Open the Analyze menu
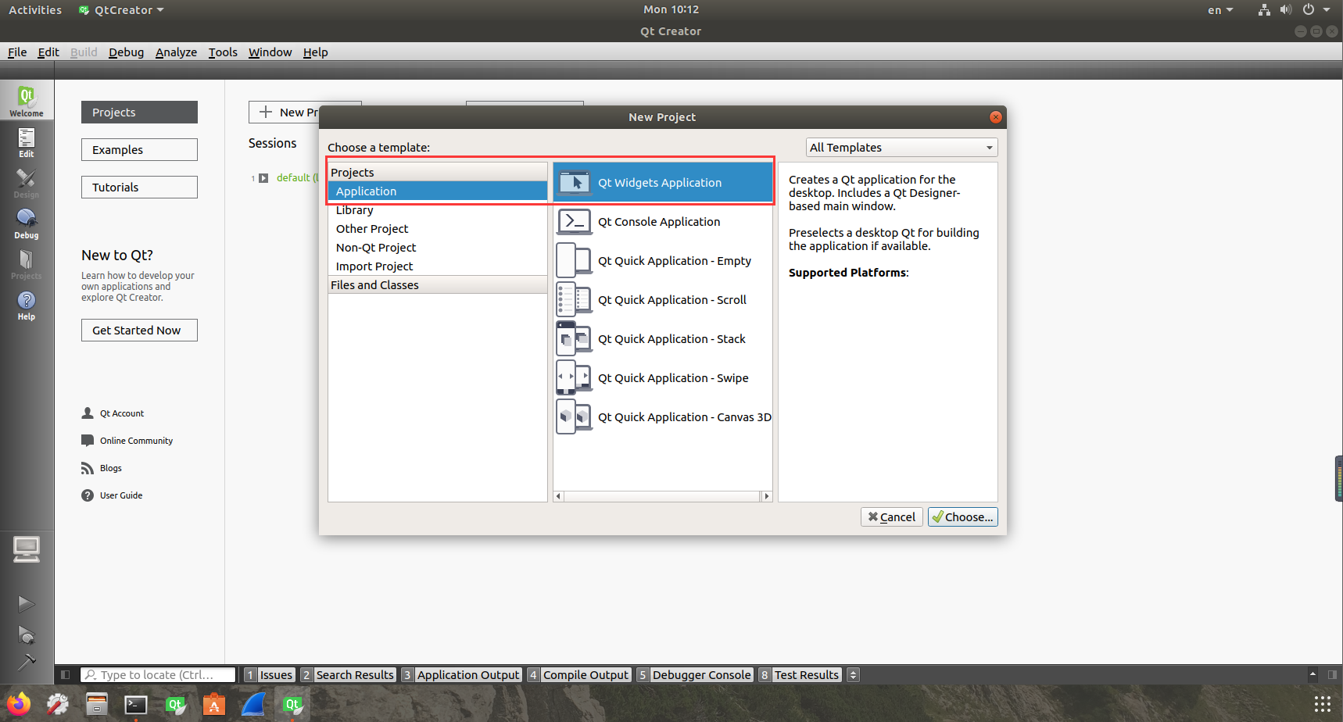This screenshot has width=1343, height=722. [x=176, y=52]
